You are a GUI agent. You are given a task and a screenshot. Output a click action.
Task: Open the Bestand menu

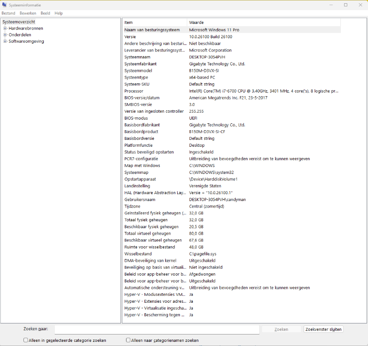tap(8, 13)
